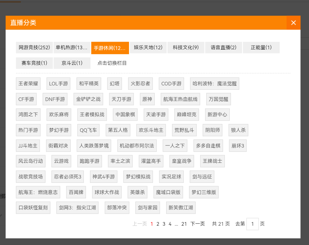Select the 哈利波特：魔法觉醒 category
Image resolution: width=309 pixels, height=245 pixels.
coord(214,84)
